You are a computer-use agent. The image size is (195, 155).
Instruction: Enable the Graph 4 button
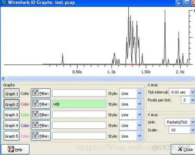pyautogui.click(x=11, y=125)
